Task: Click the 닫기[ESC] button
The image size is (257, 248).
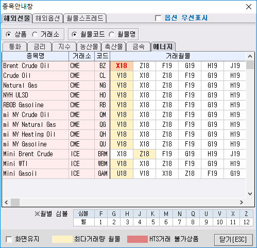Action: coord(233,239)
